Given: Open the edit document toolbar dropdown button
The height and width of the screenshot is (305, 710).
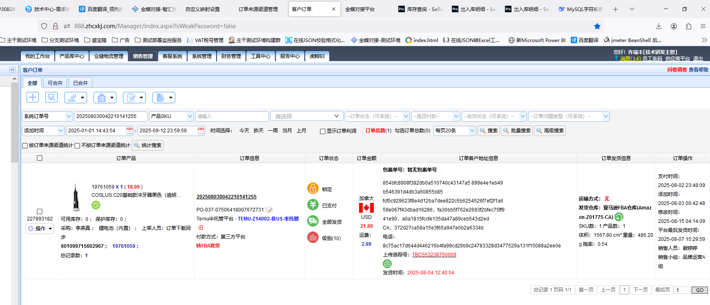Looking at the screenshot, I should 134,98.
